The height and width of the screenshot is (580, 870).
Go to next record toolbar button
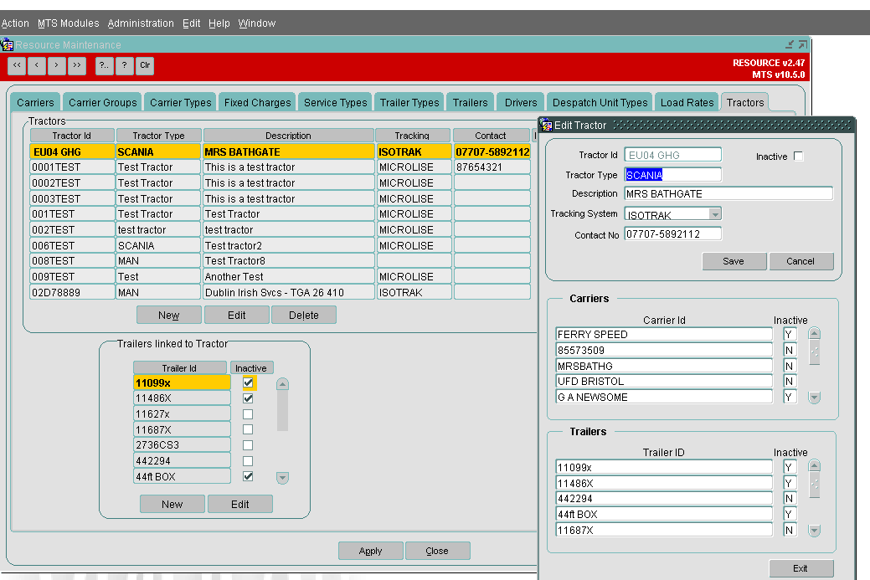pyautogui.click(x=57, y=65)
